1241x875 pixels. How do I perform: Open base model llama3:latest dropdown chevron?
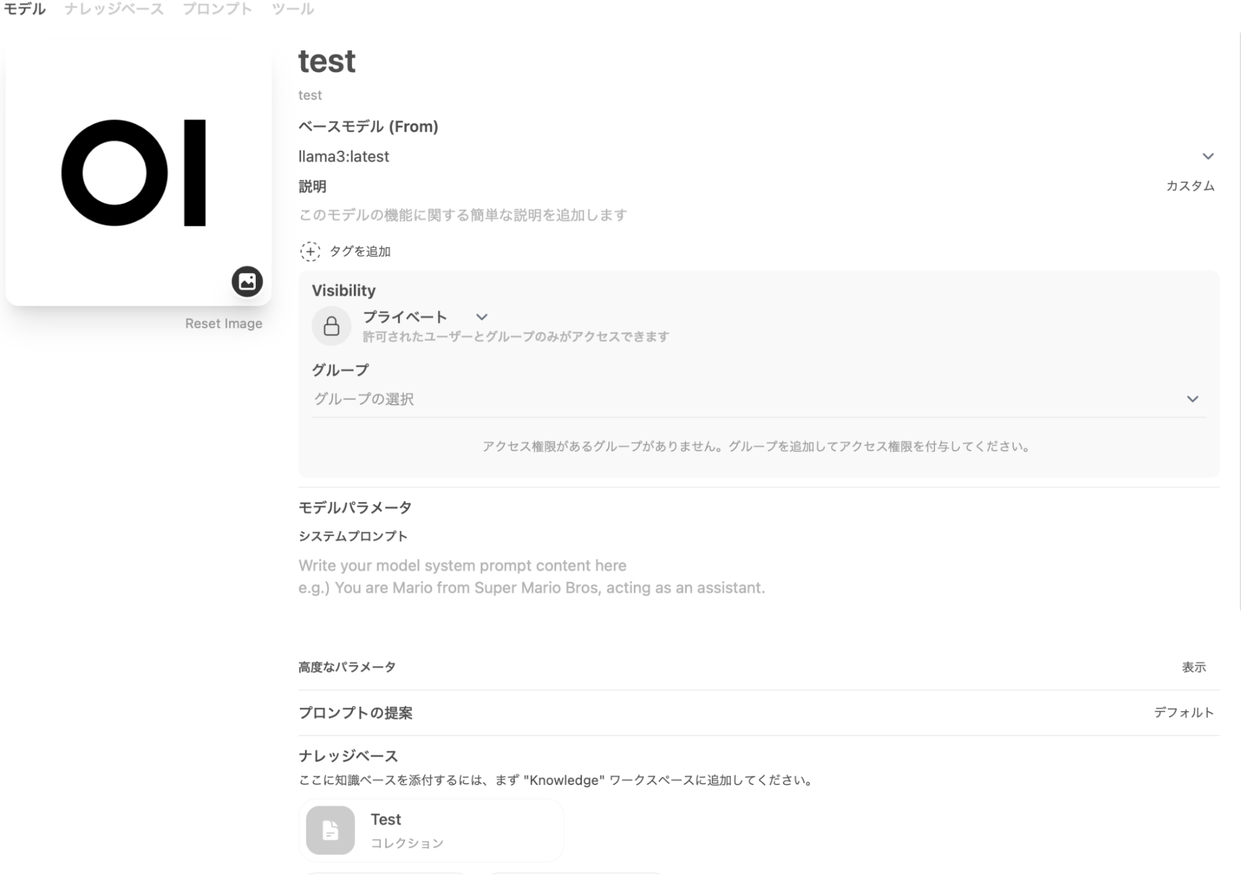[1207, 156]
